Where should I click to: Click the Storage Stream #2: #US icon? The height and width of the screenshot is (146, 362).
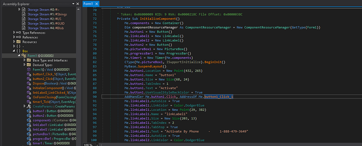point(24,19)
